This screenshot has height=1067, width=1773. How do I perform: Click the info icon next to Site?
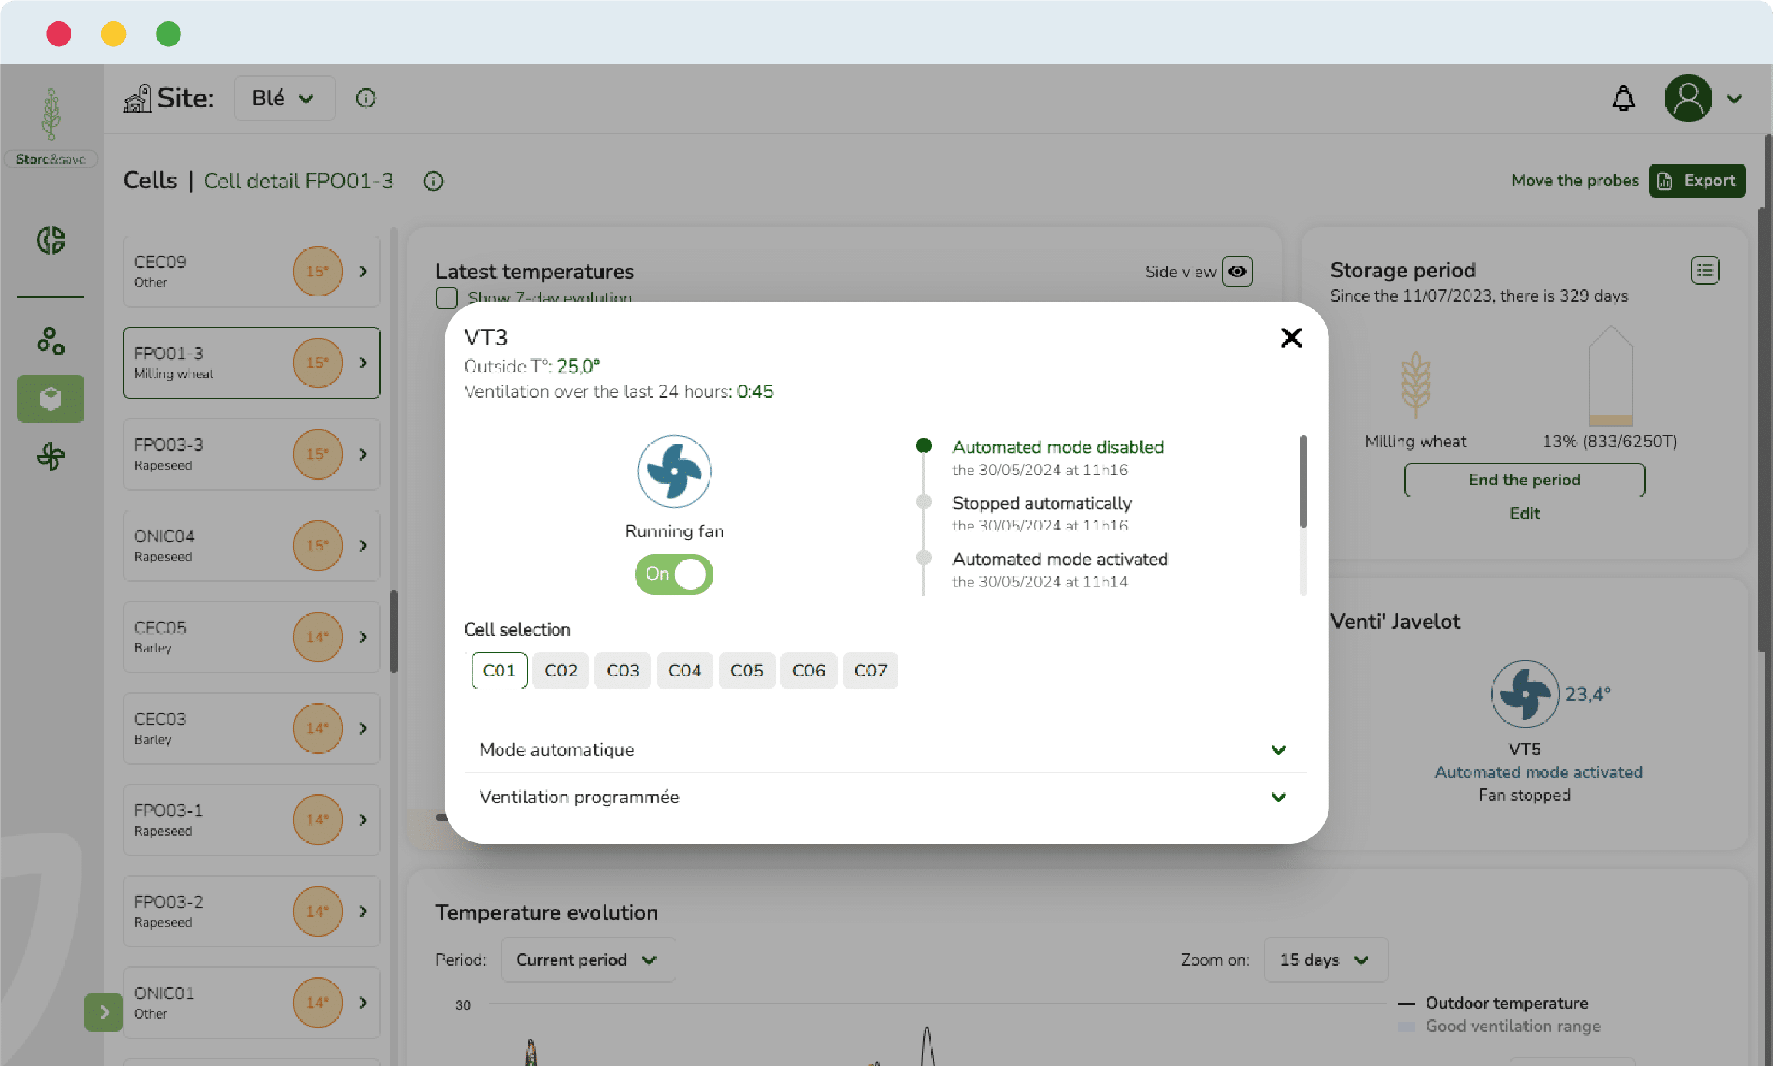point(366,98)
